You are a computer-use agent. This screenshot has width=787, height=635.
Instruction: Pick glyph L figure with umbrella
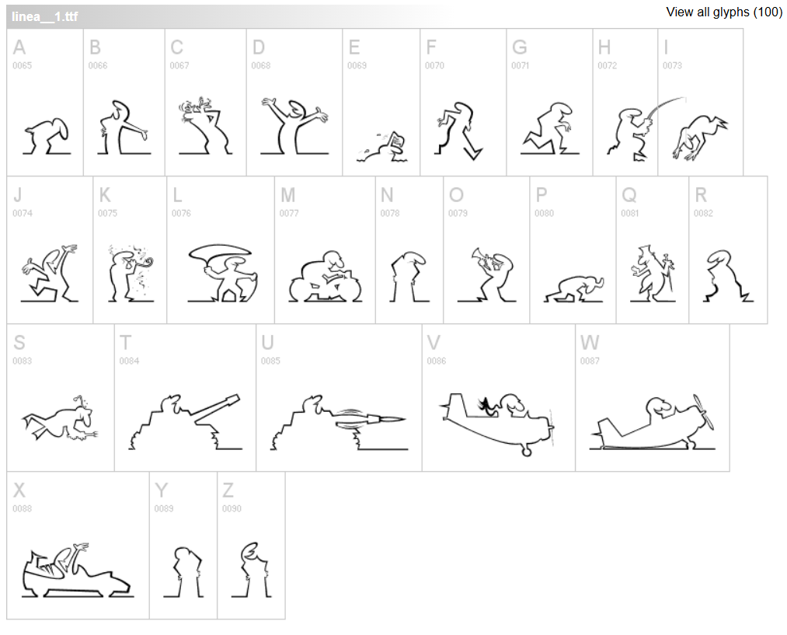[221, 250]
